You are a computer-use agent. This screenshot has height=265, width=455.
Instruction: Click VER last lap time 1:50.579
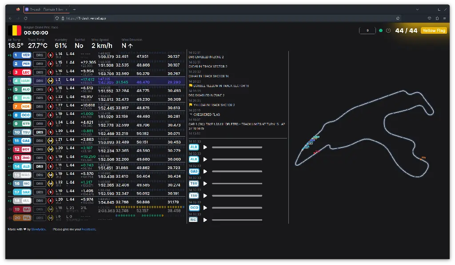[x=106, y=57]
